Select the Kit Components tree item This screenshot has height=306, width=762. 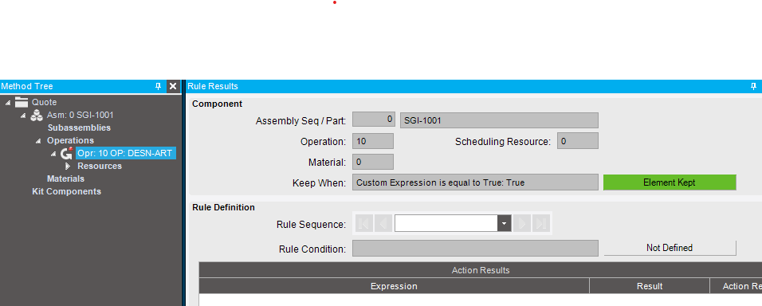click(x=67, y=191)
